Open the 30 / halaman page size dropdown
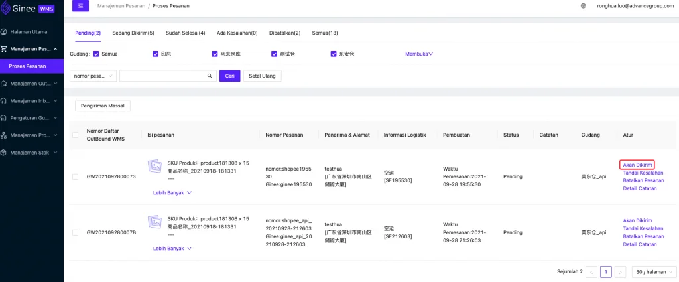Image resolution: width=679 pixels, height=282 pixels. pyautogui.click(x=654, y=272)
